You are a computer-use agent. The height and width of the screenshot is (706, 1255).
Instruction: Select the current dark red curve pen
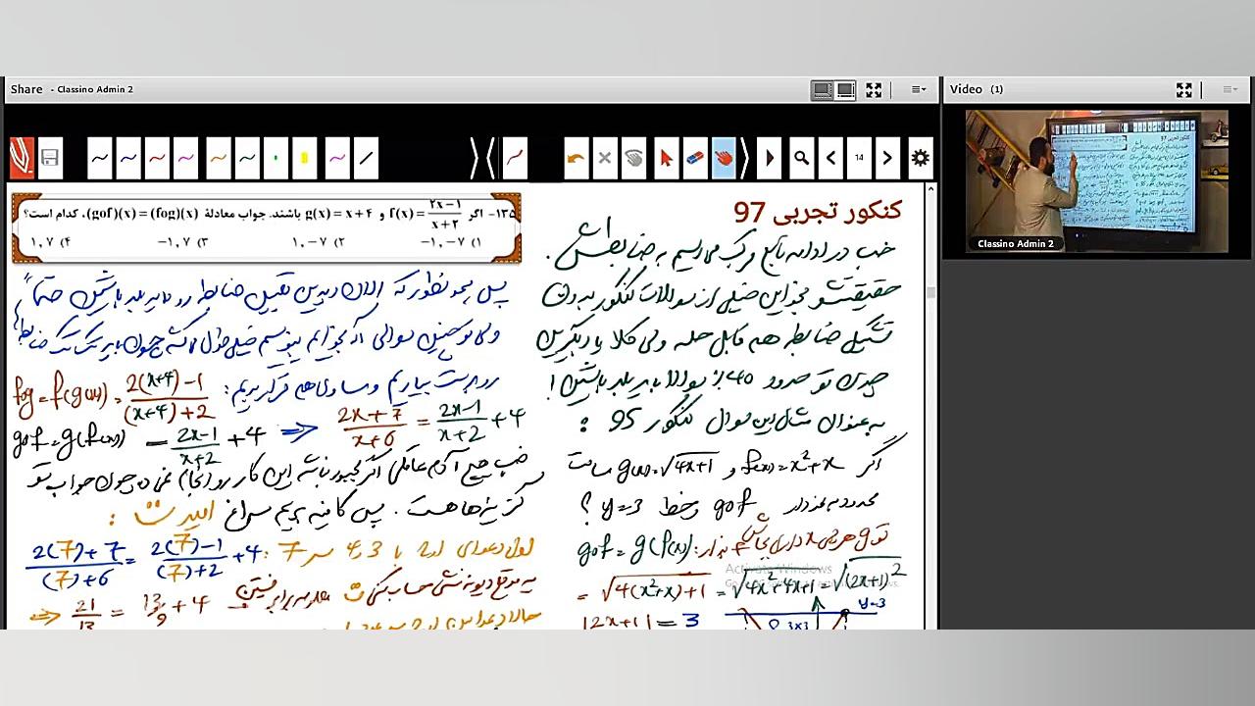coord(515,158)
